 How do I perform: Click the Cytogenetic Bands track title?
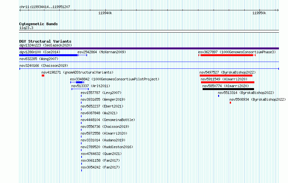point(39,24)
